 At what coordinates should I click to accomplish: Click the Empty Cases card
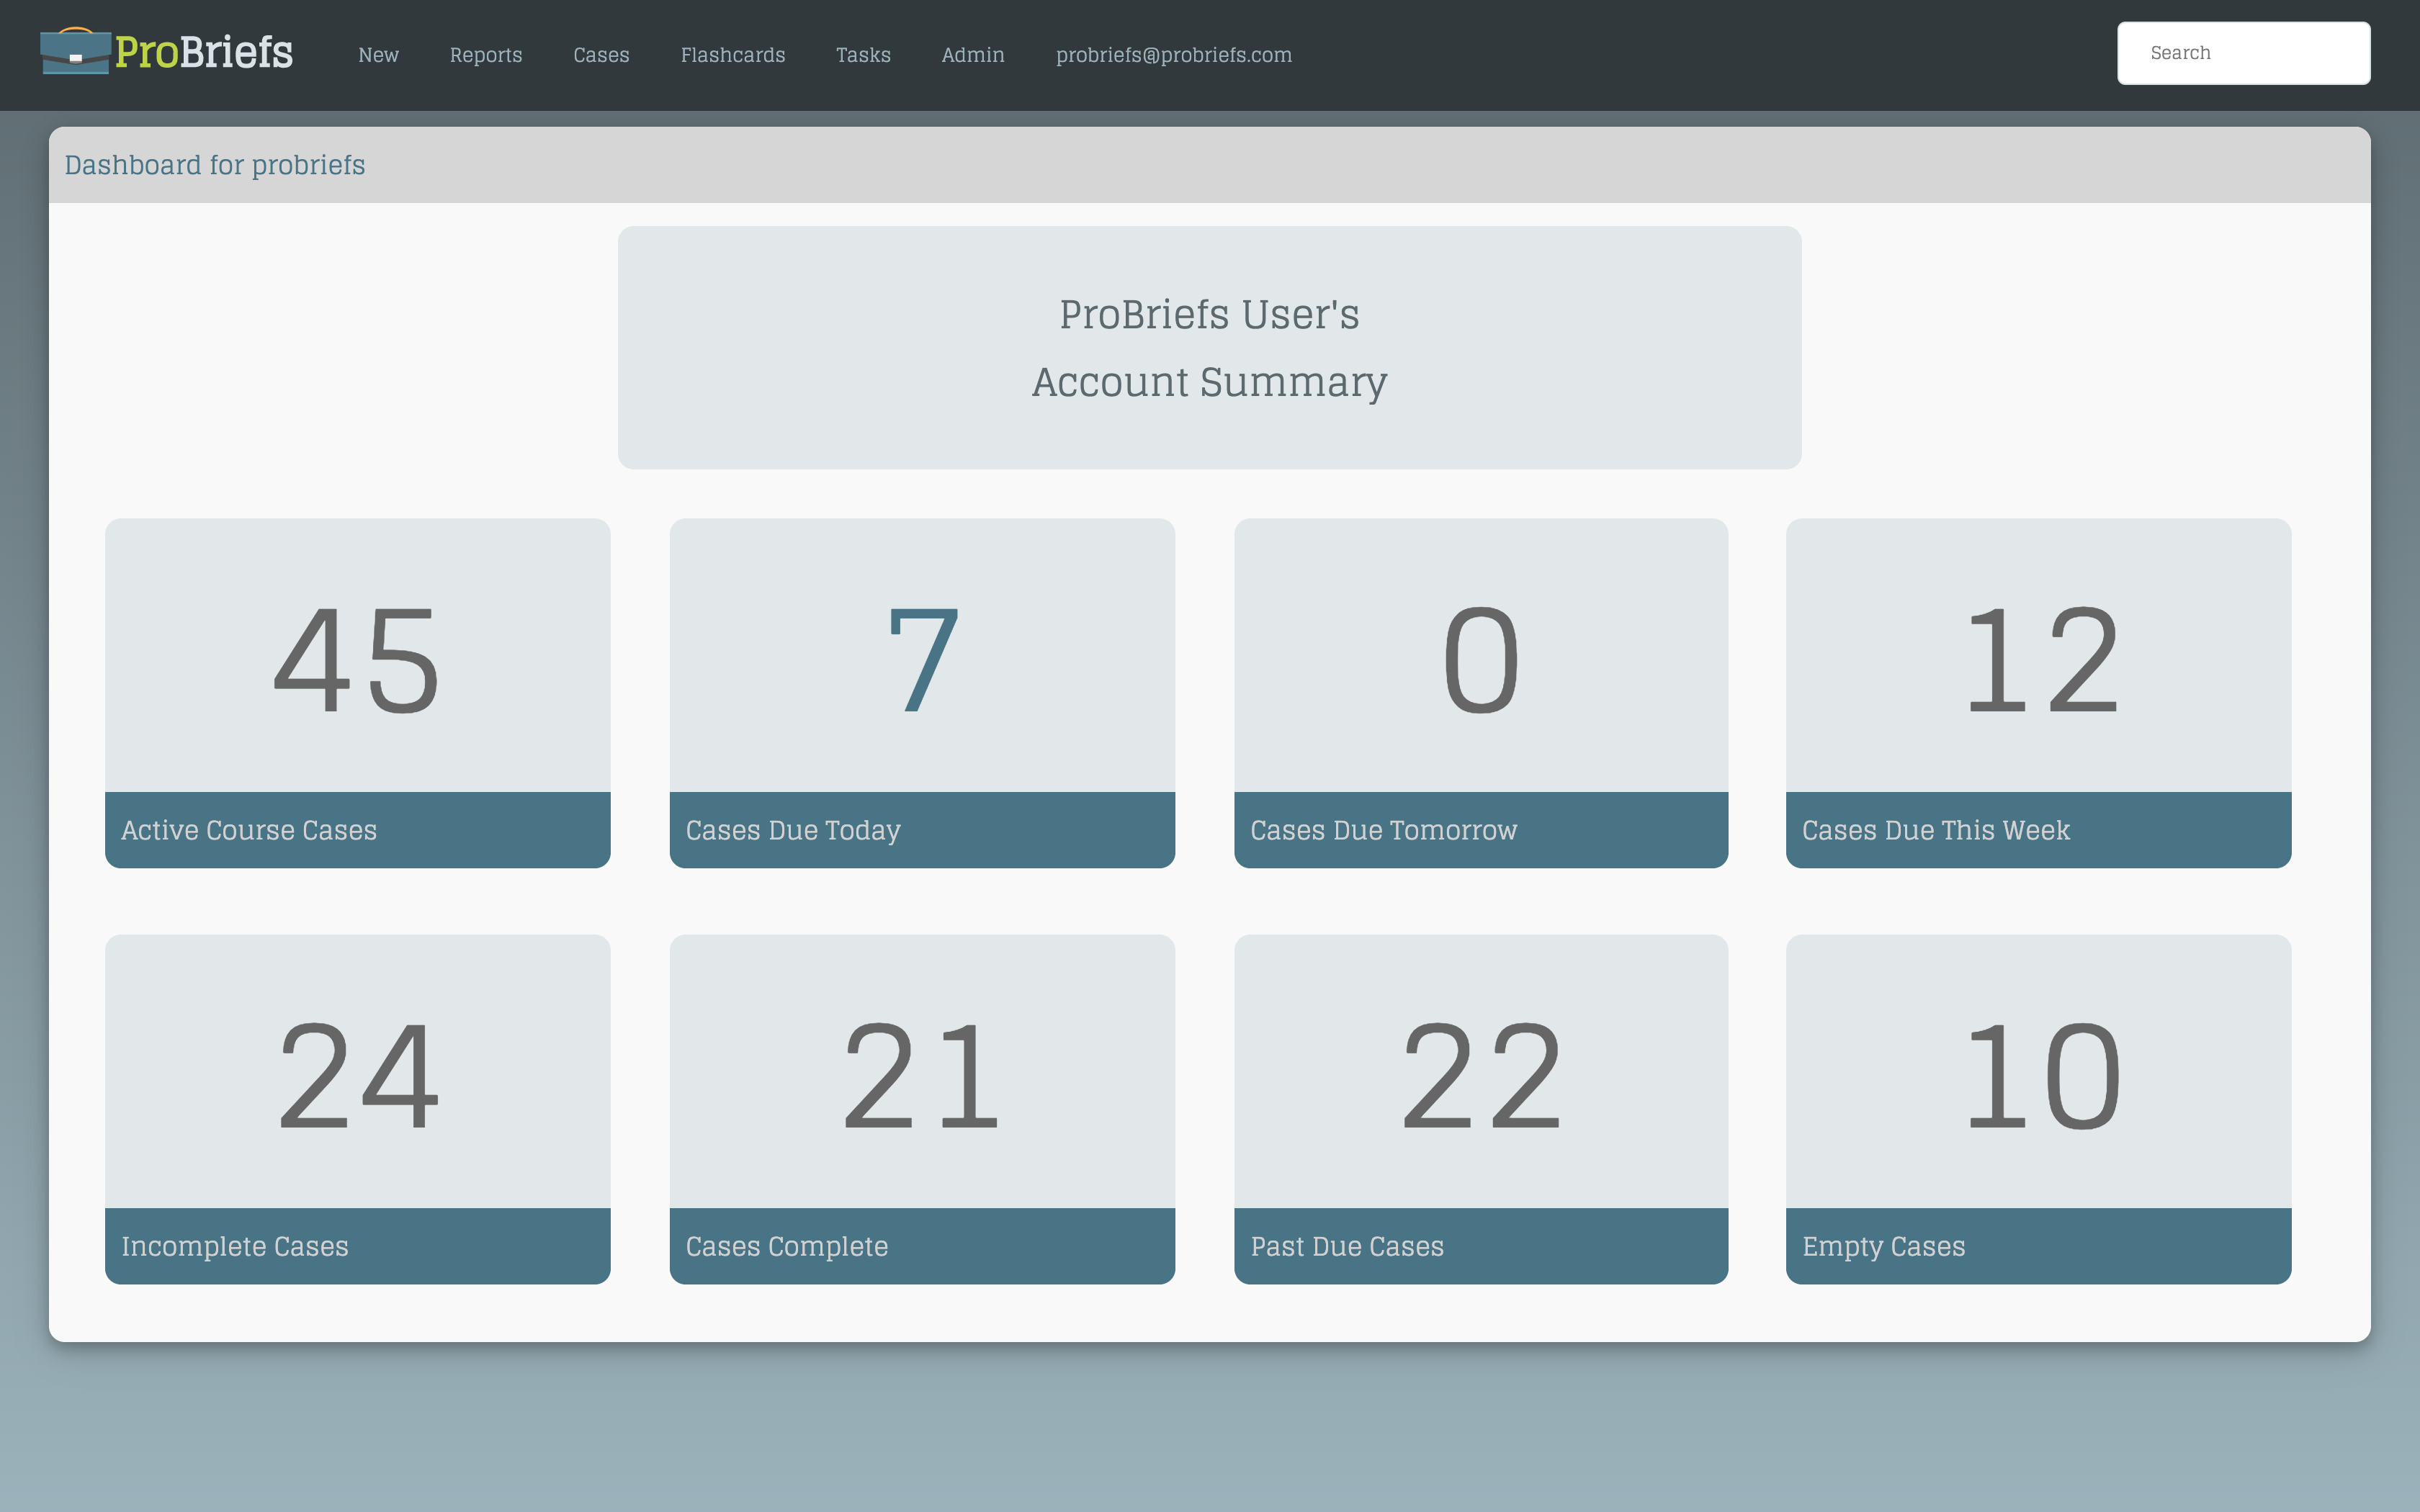2038,1108
